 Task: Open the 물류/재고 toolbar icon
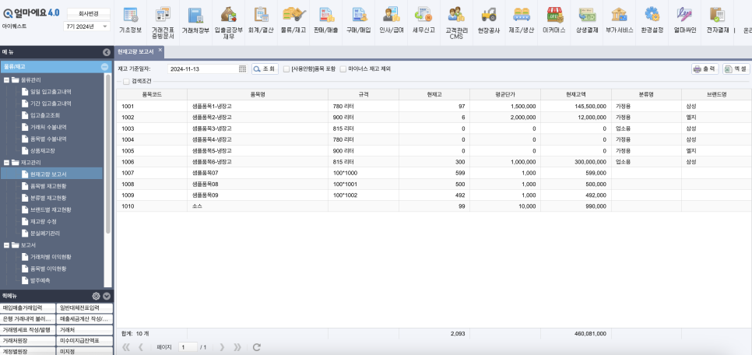click(x=293, y=19)
